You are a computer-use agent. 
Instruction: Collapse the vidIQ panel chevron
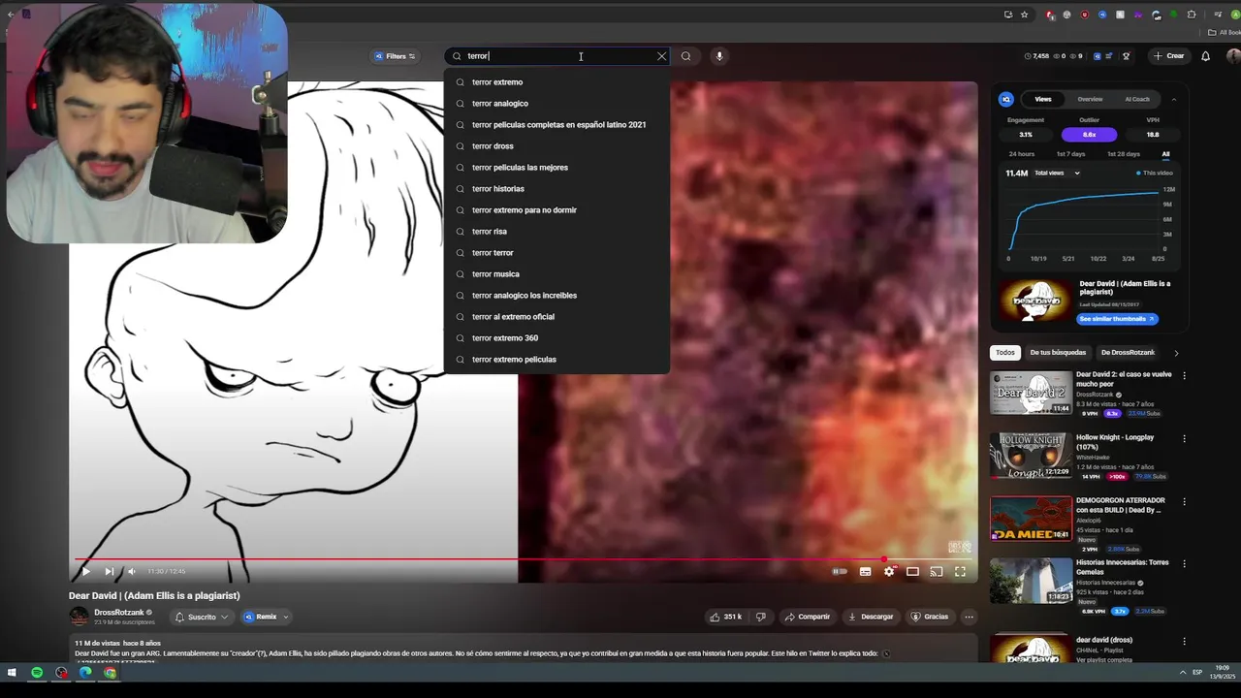[x=1174, y=99]
